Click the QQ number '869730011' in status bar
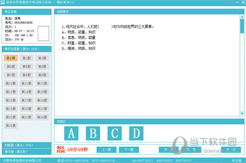The image size is (246, 163). pos(146,161)
